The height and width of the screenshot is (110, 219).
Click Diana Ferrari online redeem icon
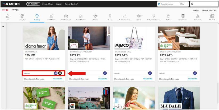click(x=56, y=73)
